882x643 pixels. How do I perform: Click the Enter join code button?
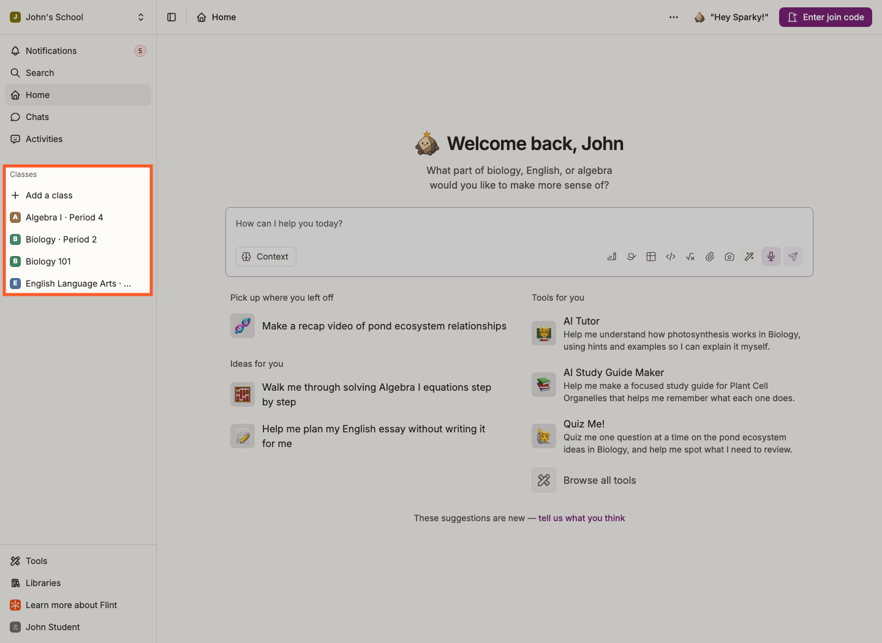pos(826,17)
